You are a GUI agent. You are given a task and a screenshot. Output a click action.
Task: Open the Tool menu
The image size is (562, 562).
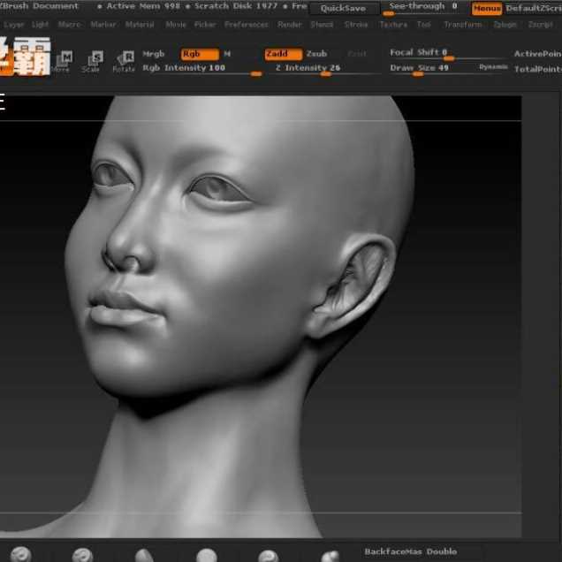tap(423, 25)
